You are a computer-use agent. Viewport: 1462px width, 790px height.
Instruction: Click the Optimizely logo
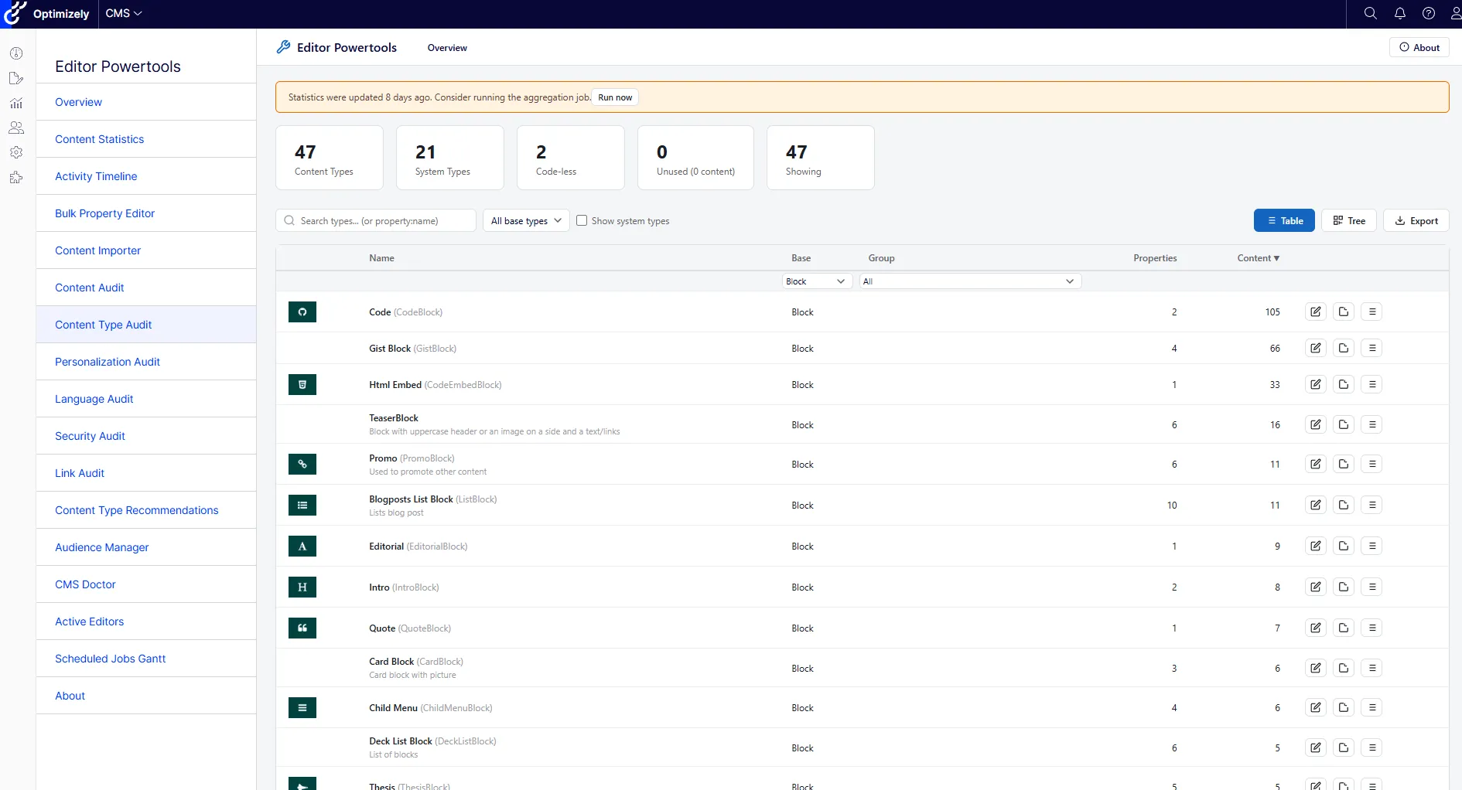[46, 14]
